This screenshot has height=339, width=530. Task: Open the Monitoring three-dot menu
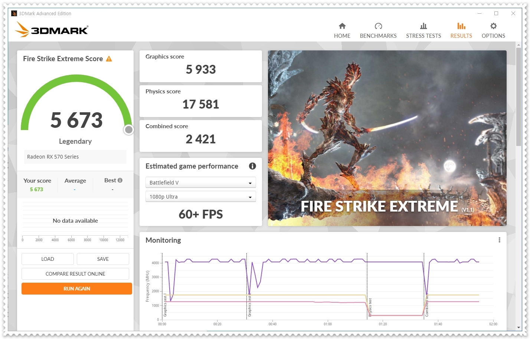pyautogui.click(x=499, y=240)
